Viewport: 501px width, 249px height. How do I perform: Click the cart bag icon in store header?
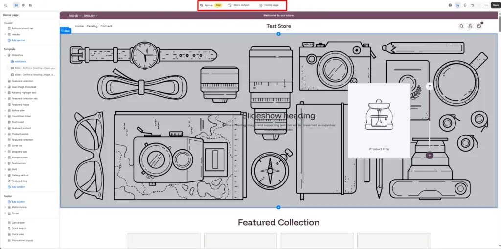pos(479,26)
